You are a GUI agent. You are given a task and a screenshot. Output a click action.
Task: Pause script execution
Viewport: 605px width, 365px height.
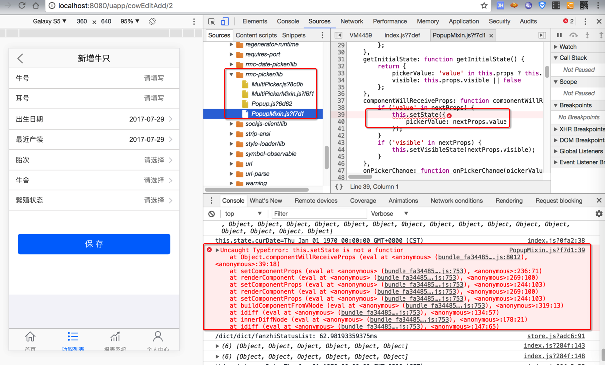coord(559,35)
